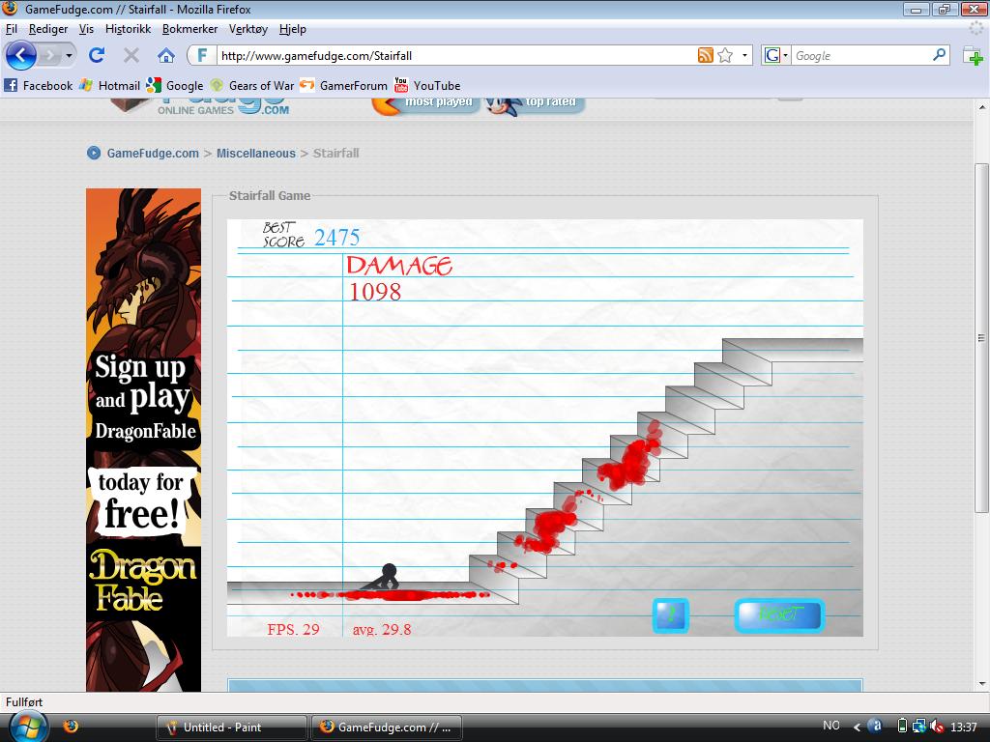Image resolution: width=990 pixels, height=742 pixels.
Task: Click the GameFudge.com breadcrumb link
Action: tap(153, 154)
